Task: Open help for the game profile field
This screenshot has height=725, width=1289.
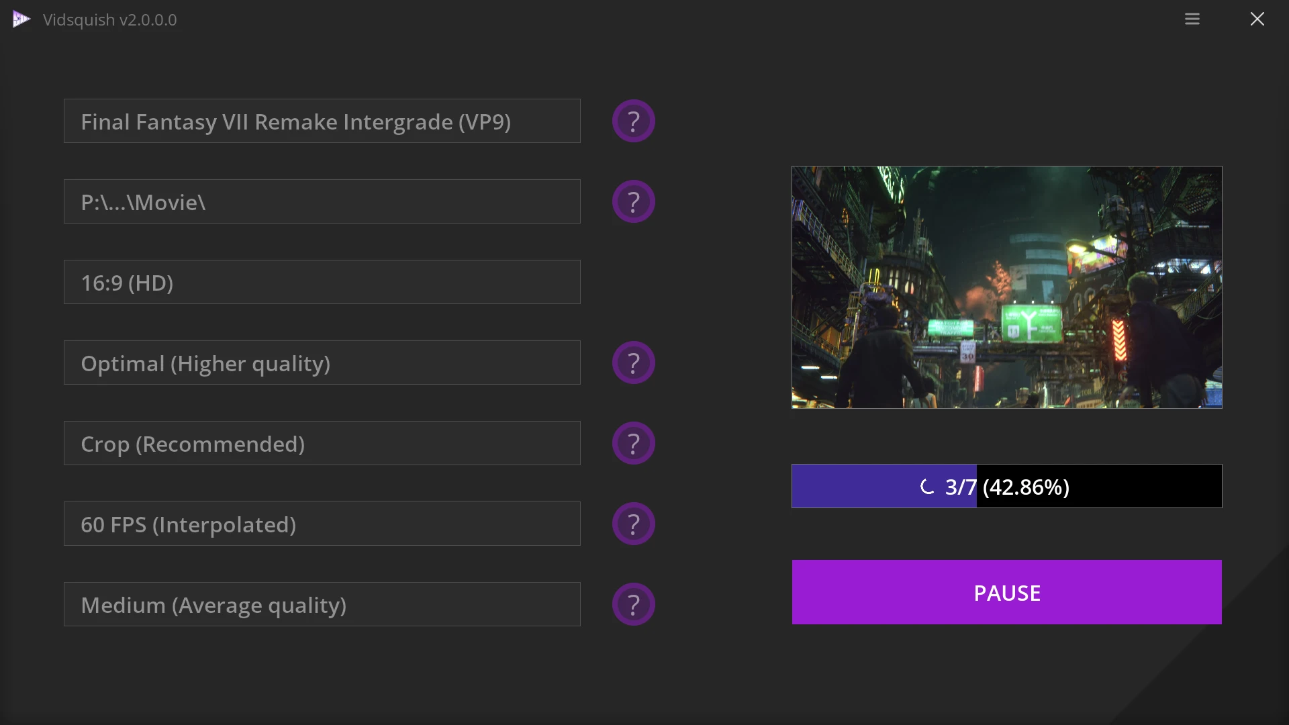Action: [x=633, y=122]
